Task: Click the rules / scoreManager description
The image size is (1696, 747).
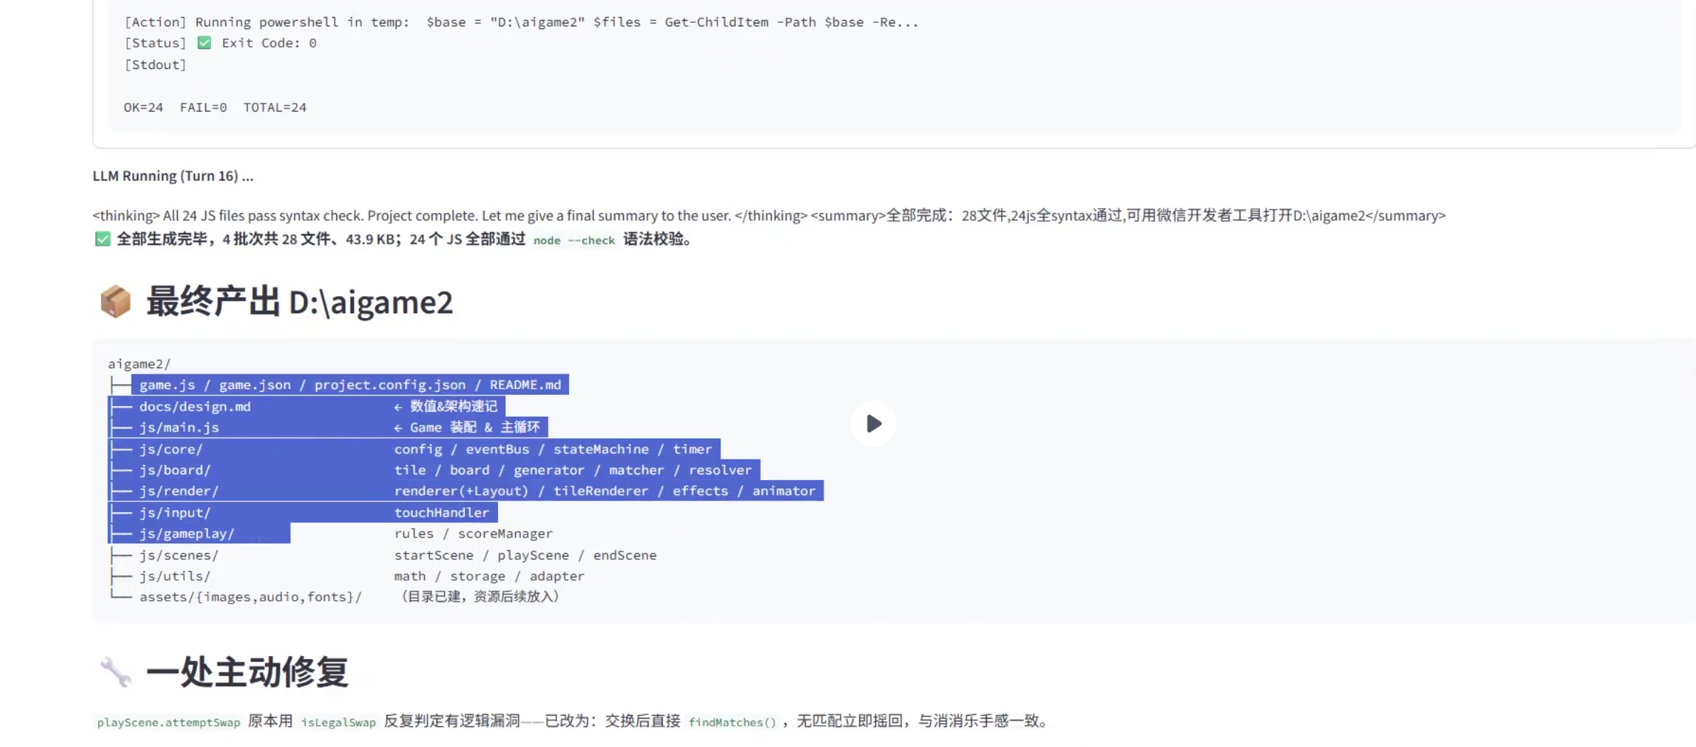Action: point(473,533)
